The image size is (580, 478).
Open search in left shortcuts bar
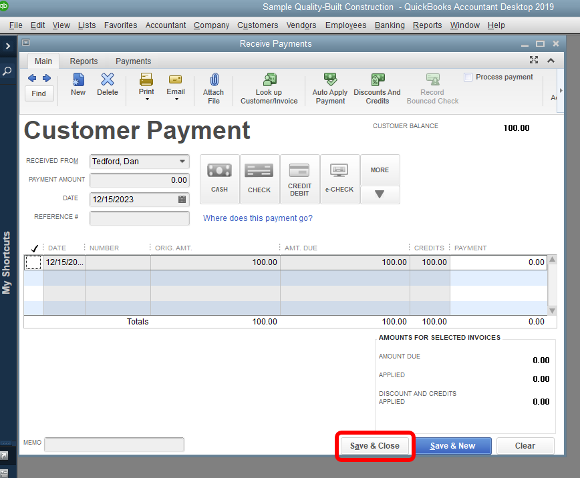click(x=7, y=71)
